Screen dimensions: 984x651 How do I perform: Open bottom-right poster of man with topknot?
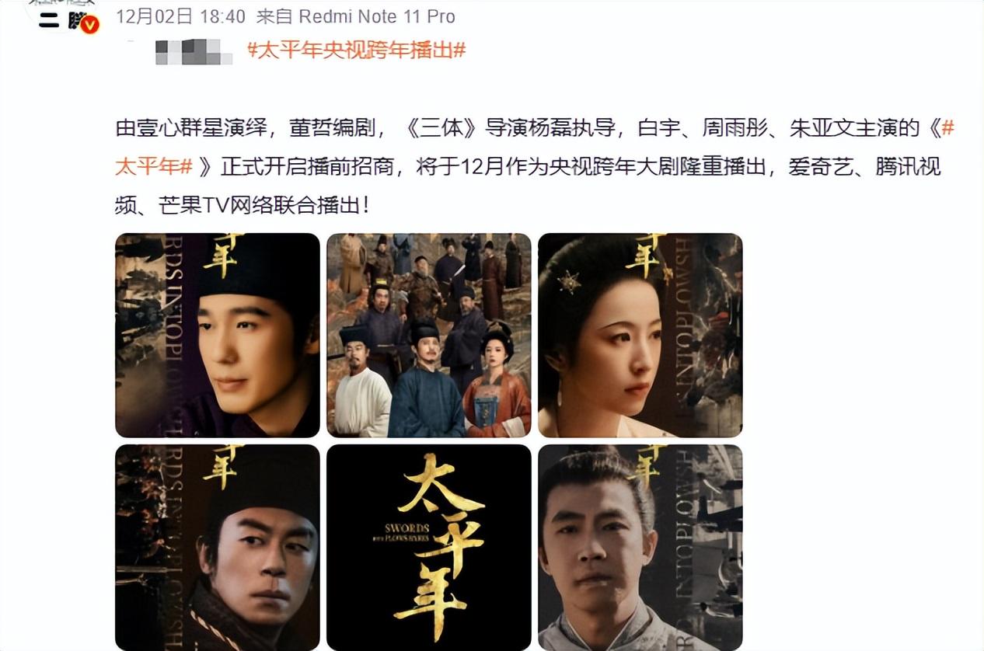coord(640,547)
